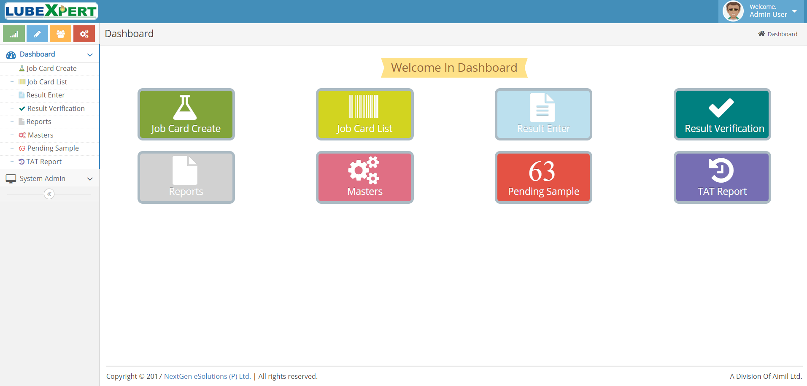Click the Admin User avatar image
Image resolution: width=807 pixels, height=386 pixels.
(x=733, y=11)
